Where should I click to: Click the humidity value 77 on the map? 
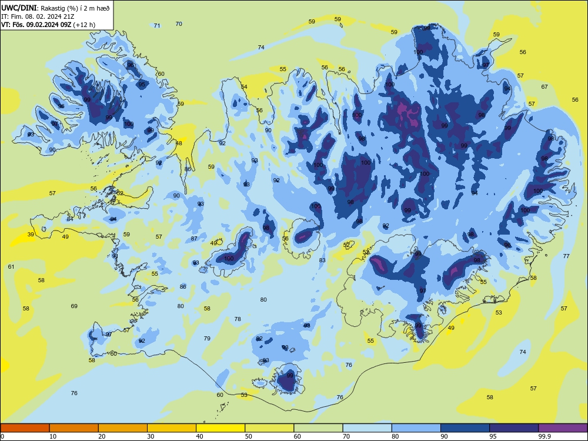(x=566, y=256)
